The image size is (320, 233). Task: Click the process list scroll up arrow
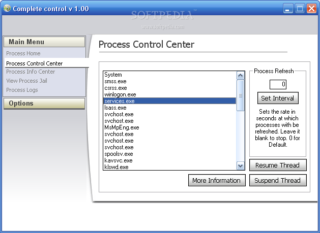pos(241,76)
